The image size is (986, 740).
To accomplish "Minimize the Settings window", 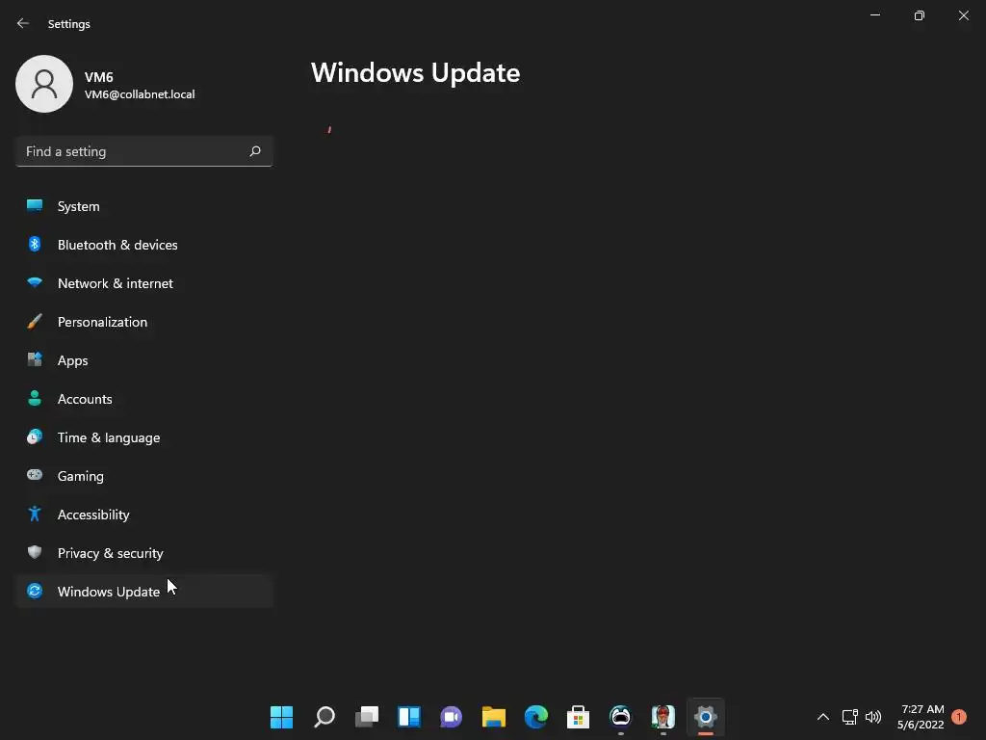I will click(874, 15).
